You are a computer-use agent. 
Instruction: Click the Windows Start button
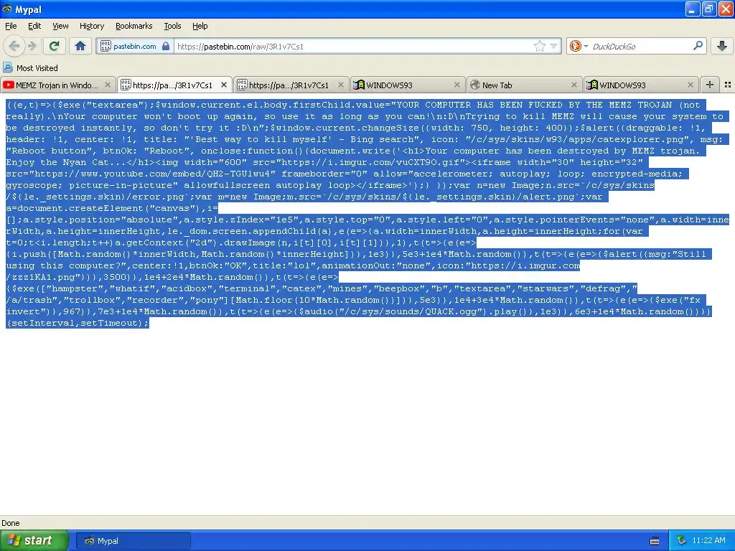[x=34, y=540]
